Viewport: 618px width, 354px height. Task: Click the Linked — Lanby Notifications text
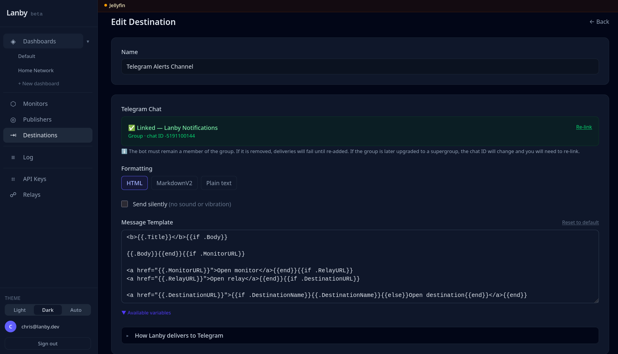pos(177,128)
